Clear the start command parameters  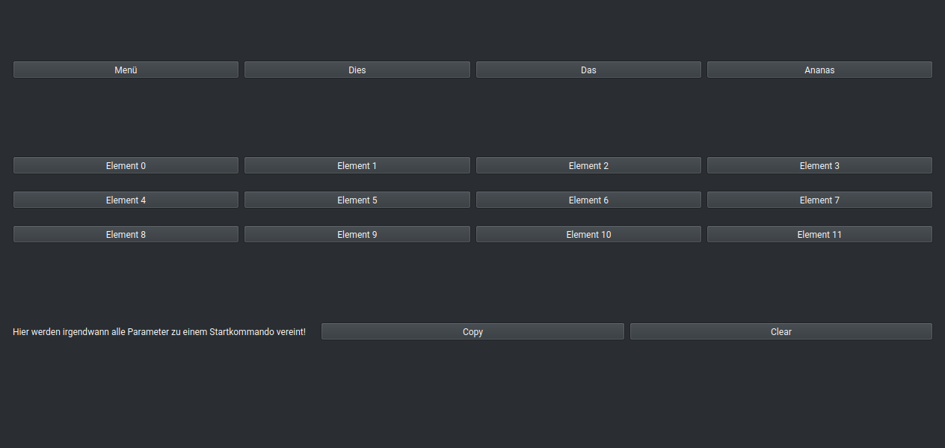tap(781, 331)
